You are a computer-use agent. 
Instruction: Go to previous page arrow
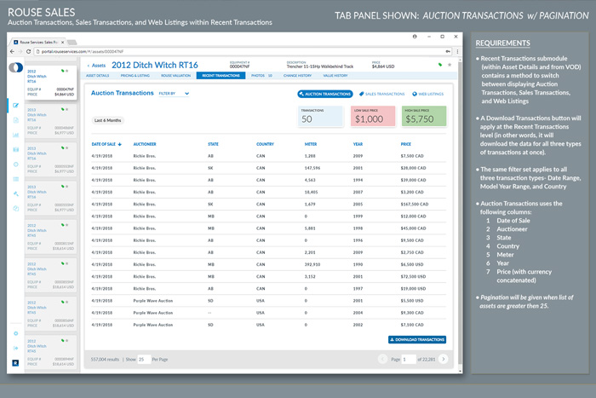pyautogui.click(x=382, y=359)
